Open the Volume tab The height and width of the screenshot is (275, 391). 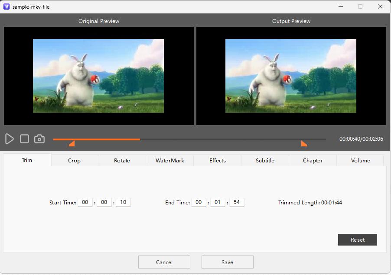tap(360, 160)
